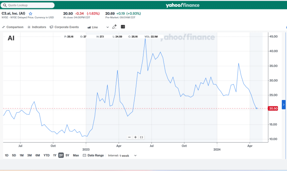Select the 1D range
This screenshot has width=287, height=171.
click(6, 155)
